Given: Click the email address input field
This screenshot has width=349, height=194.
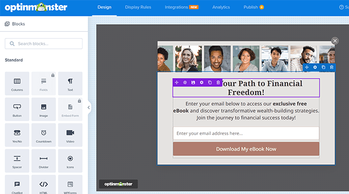Looking at the screenshot, I should (x=246, y=133).
